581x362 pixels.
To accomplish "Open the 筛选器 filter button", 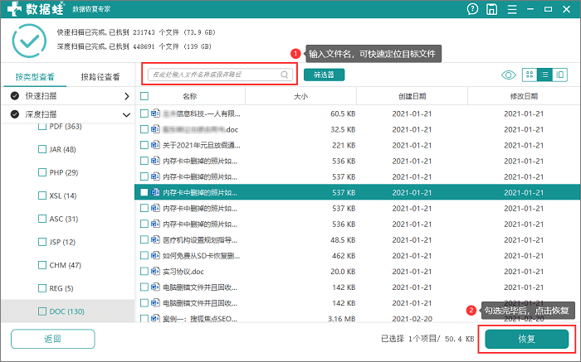I will tap(325, 75).
